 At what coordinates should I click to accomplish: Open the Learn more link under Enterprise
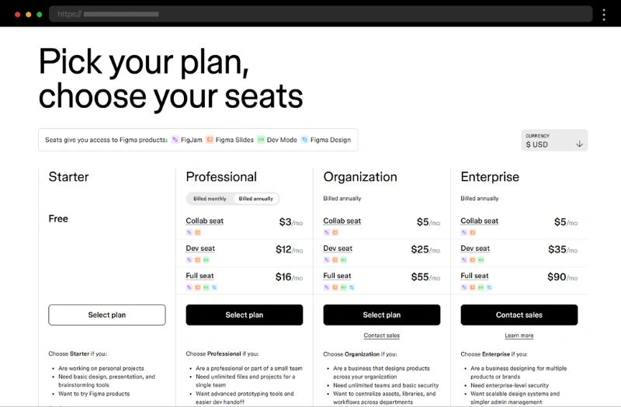click(x=519, y=336)
